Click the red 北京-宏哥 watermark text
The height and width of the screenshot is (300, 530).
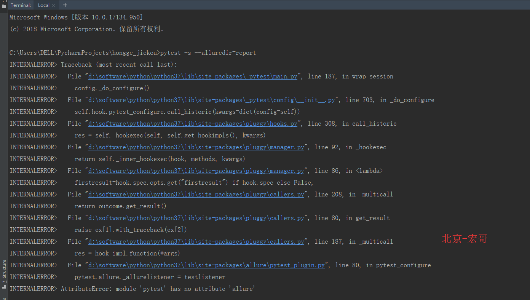coord(465,239)
